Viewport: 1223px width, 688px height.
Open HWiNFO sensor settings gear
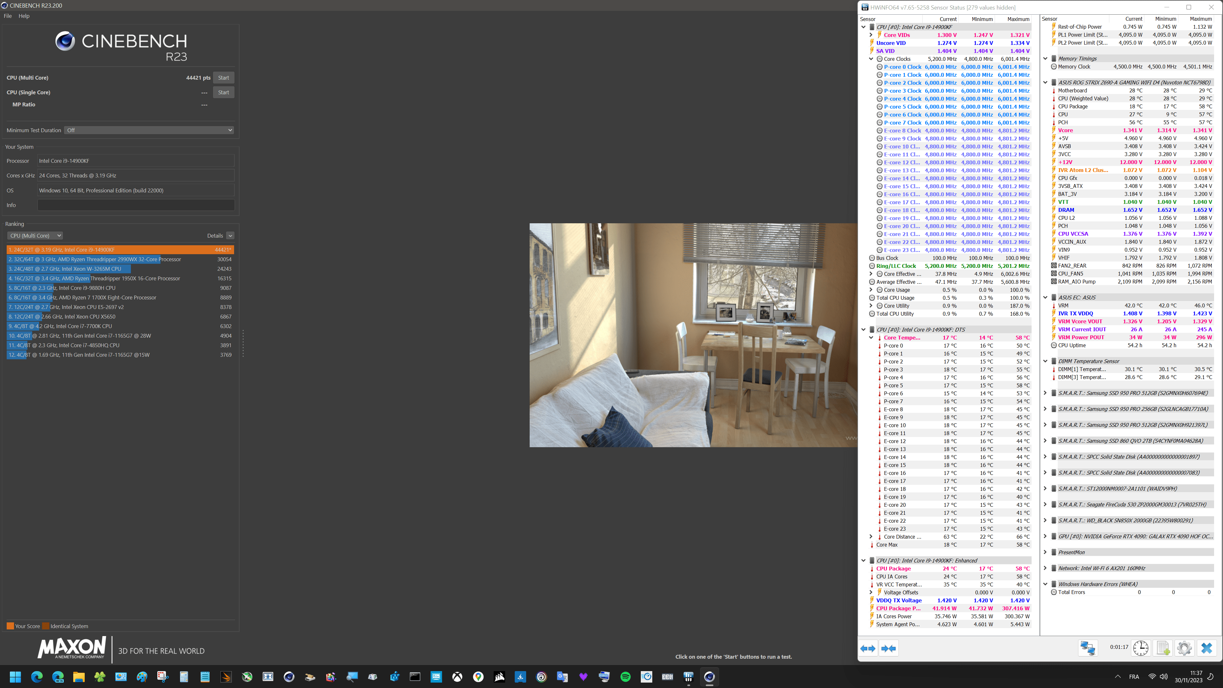[x=1184, y=648]
